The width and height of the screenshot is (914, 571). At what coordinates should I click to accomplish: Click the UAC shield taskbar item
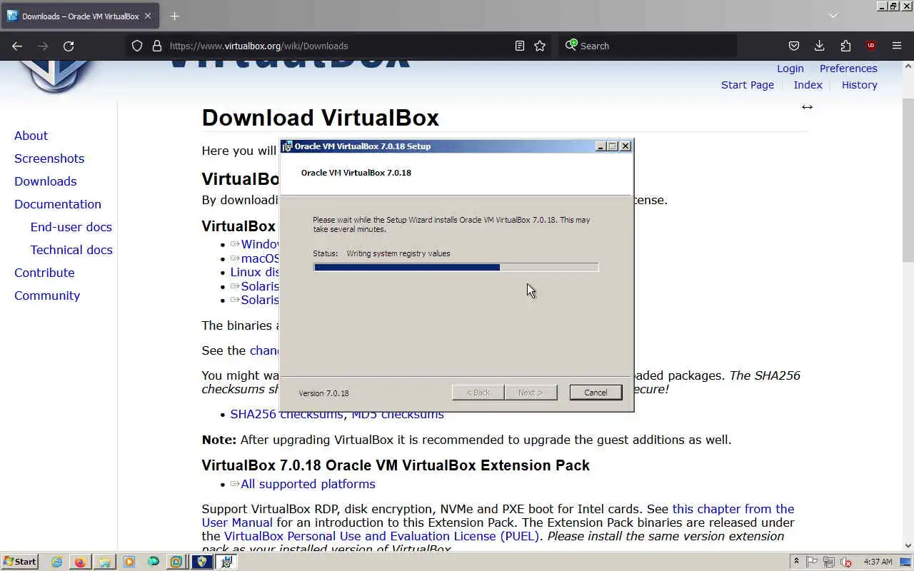point(201,562)
